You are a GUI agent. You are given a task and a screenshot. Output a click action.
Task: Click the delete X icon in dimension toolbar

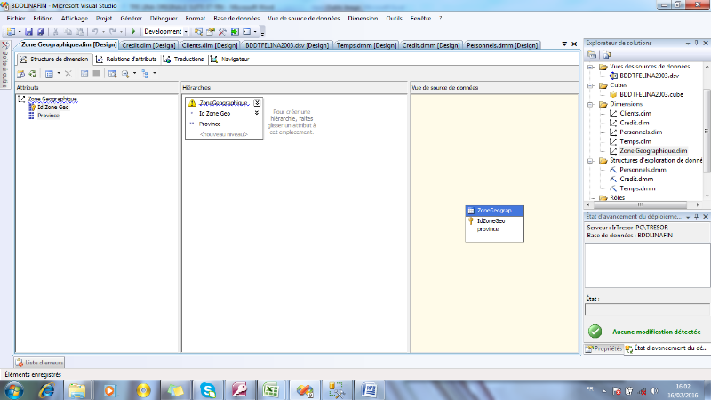[x=68, y=73]
